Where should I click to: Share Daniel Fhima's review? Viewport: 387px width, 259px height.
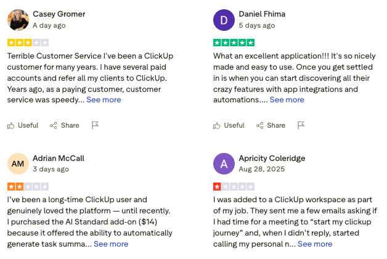point(270,125)
